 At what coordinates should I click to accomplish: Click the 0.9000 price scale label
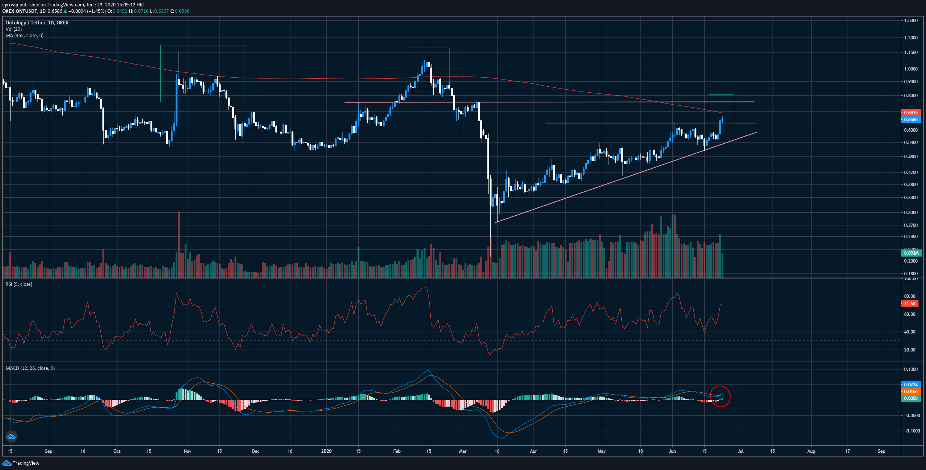(911, 82)
